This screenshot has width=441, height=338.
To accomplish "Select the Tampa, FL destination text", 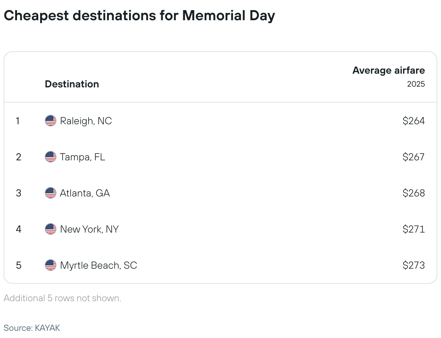I will 82,157.
